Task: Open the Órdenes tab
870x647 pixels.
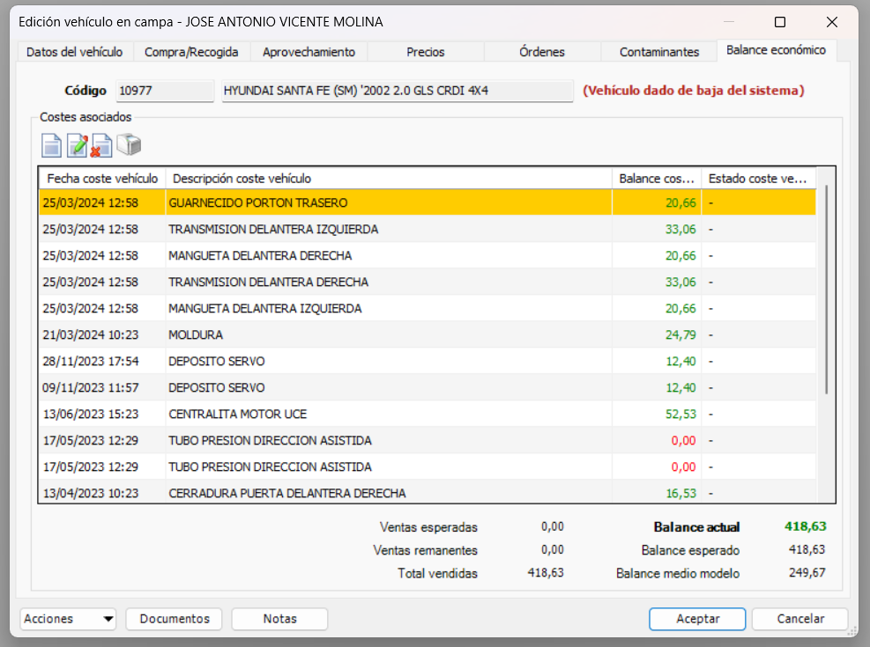Action: (541, 52)
